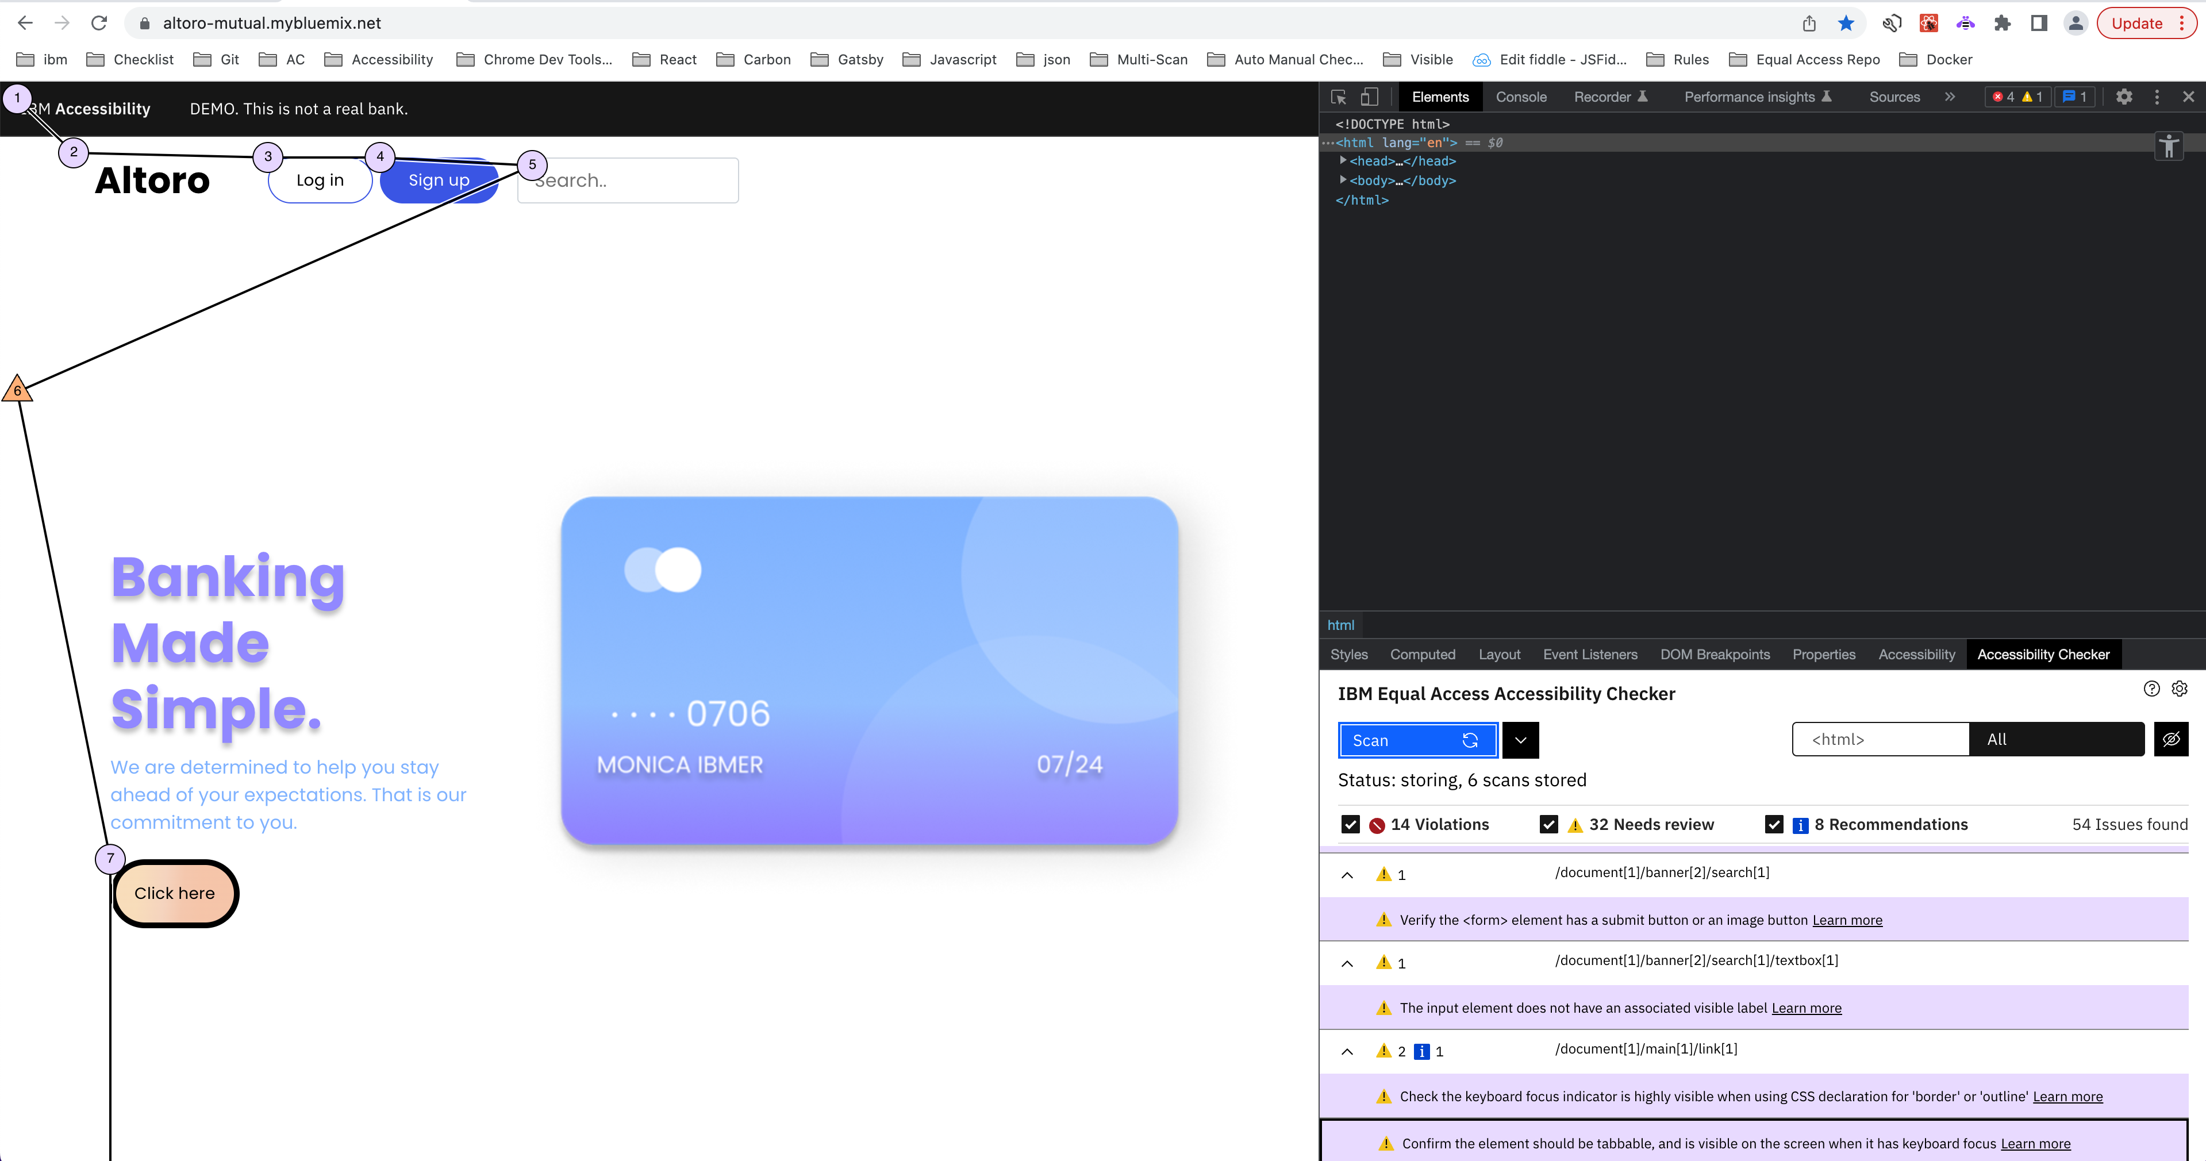Open DevTools three-dot customize menu
Viewport: 2206px width, 1161px height.
(x=2157, y=97)
